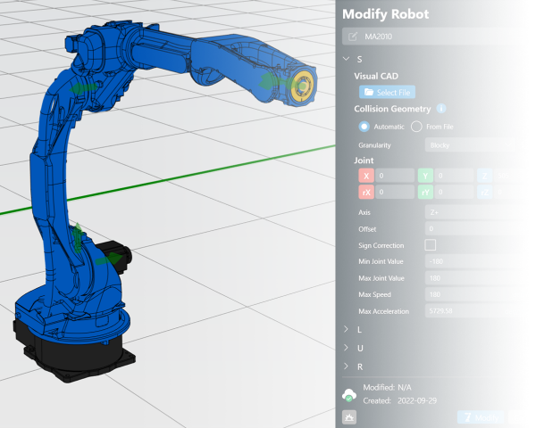Click the red rX axis label
536x428 pixels.
pyautogui.click(x=366, y=192)
